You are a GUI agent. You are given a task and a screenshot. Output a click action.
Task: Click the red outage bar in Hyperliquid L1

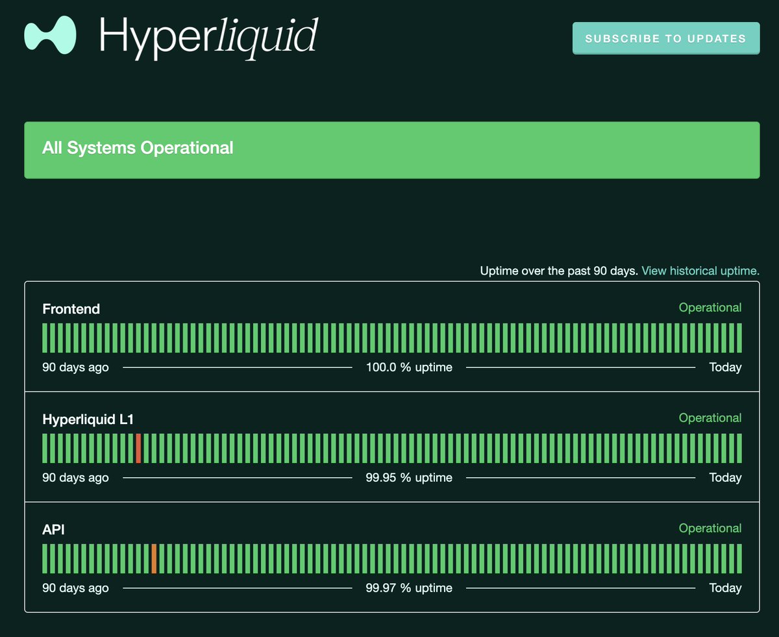tap(138, 448)
